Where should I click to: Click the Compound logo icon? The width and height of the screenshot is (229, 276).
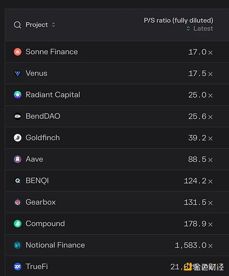pos(18,223)
